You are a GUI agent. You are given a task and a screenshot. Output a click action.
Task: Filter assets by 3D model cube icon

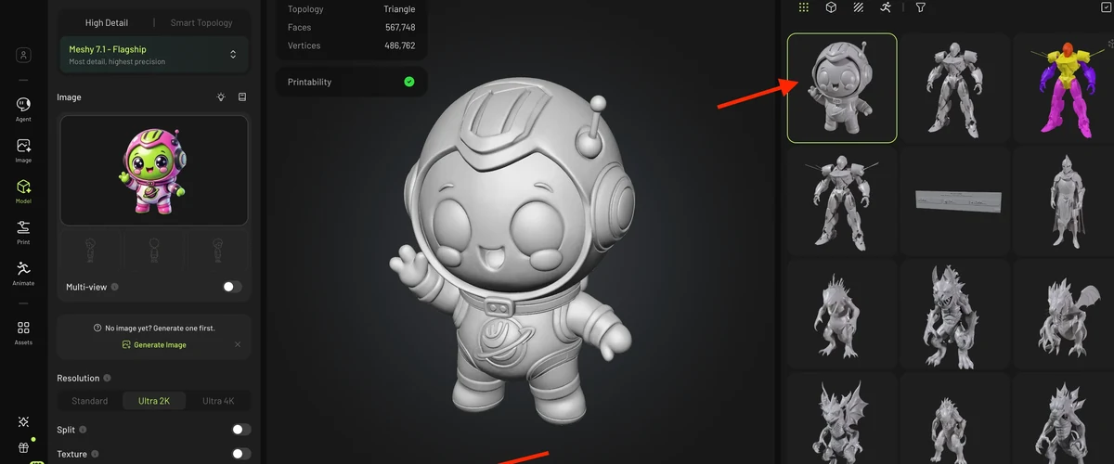pos(831,6)
